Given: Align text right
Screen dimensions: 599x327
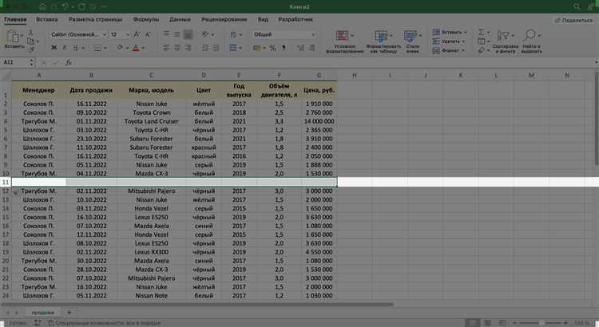Looking at the screenshot, I should point(188,48).
